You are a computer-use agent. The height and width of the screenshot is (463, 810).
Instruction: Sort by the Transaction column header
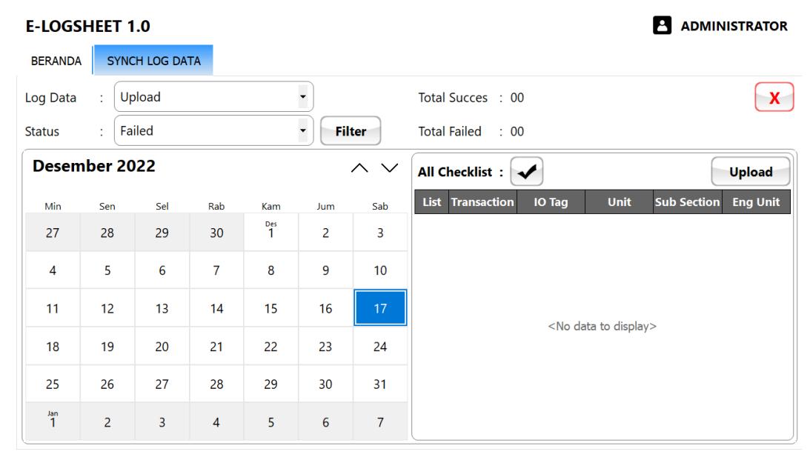tap(482, 201)
